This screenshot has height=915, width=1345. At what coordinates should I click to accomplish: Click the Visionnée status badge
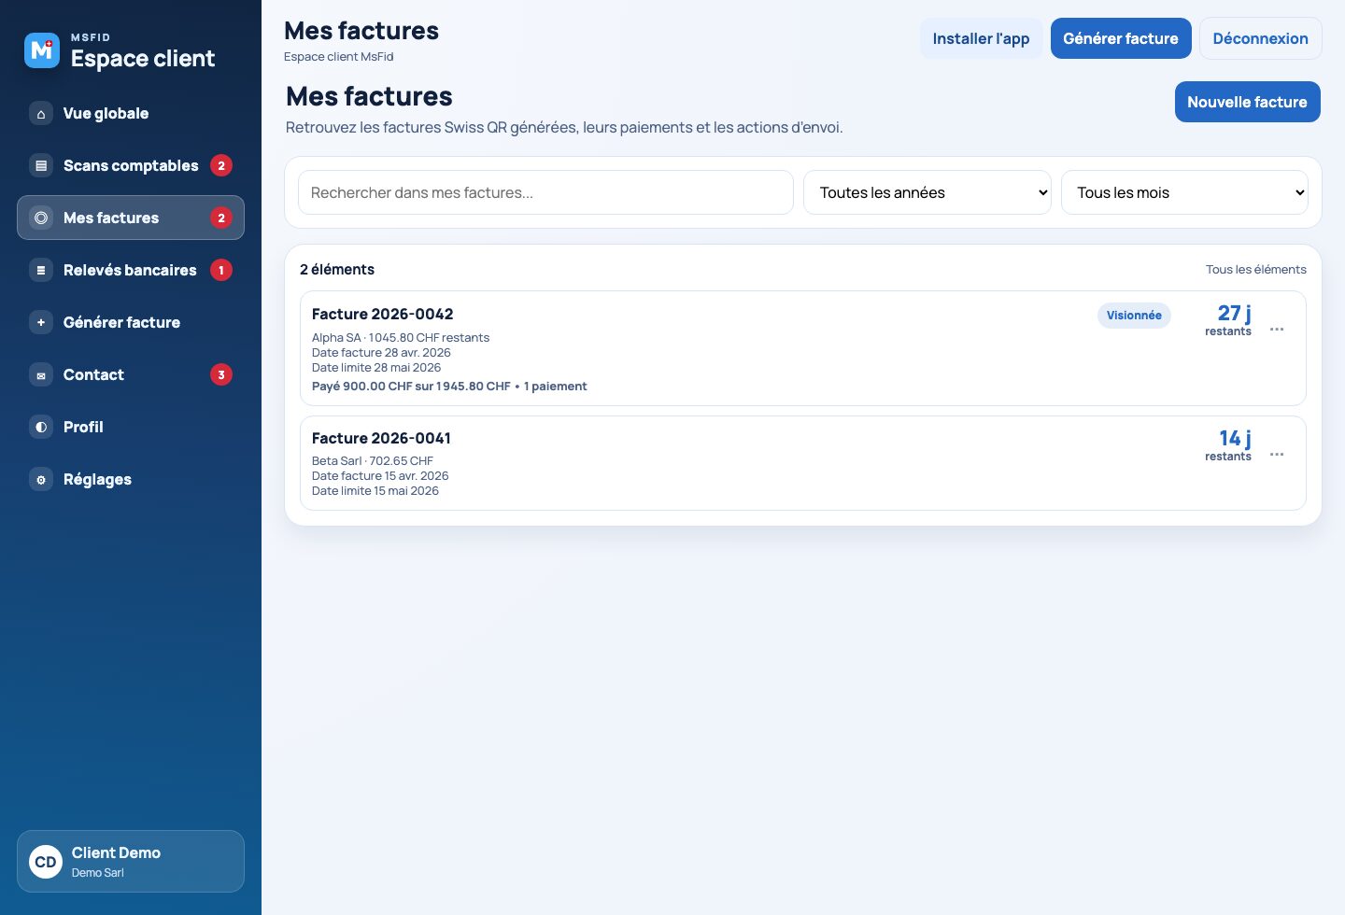click(1134, 316)
